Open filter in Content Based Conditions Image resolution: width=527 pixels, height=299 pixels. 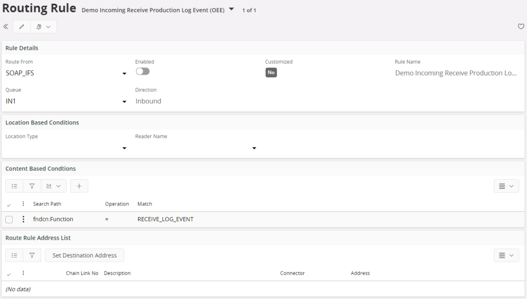pos(32,186)
